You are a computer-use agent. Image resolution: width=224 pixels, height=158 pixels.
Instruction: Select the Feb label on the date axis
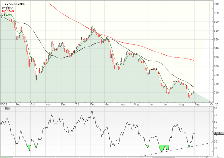click(x=93, y=105)
